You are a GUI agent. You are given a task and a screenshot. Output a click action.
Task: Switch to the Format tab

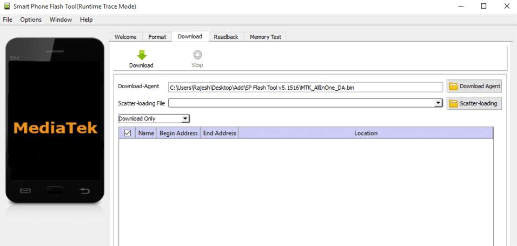pos(157,37)
